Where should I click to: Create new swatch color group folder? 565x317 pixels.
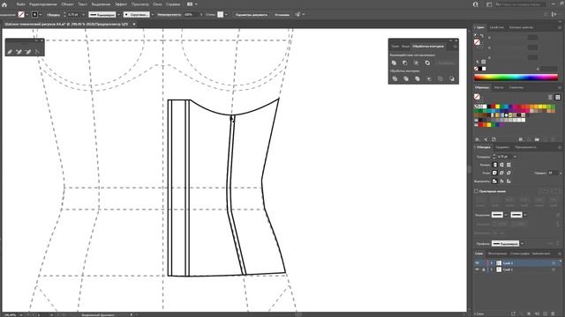coord(537,139)
